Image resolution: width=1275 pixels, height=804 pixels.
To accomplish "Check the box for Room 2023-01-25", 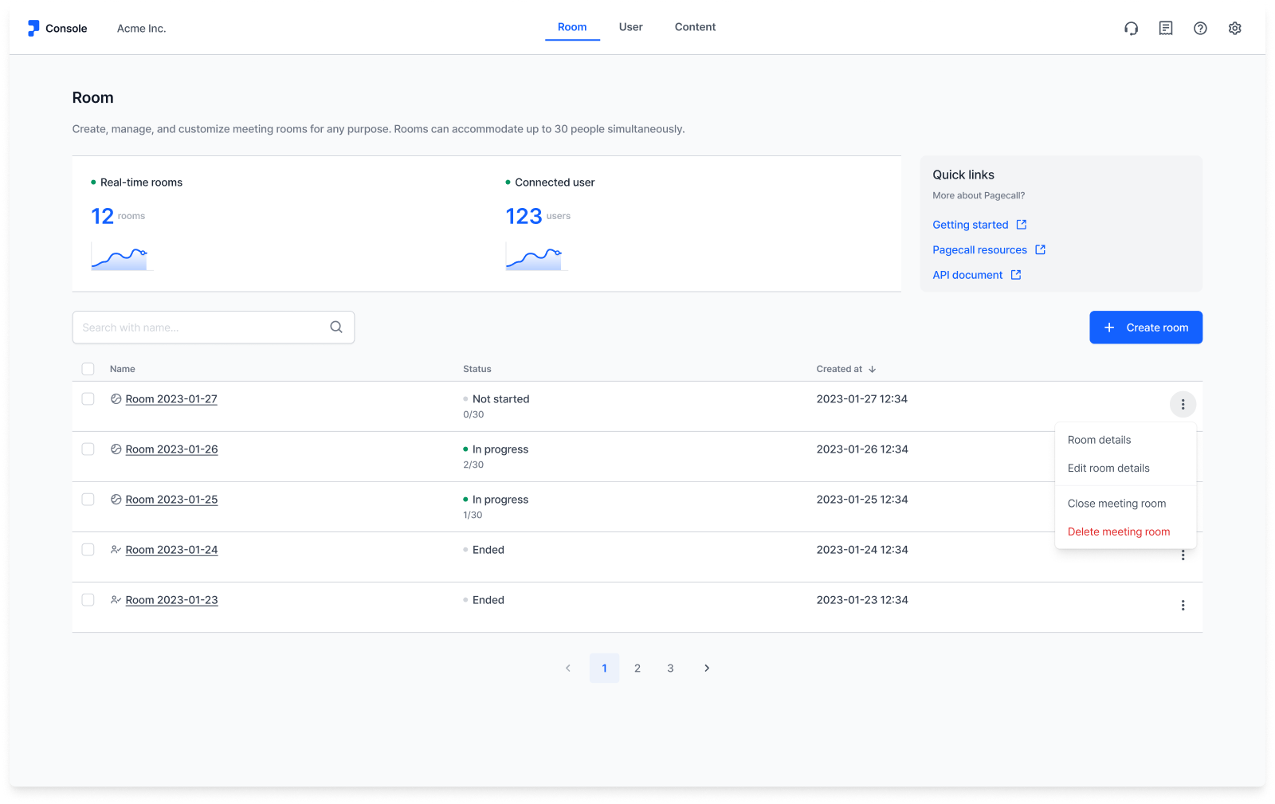I will tap(88, 500).
